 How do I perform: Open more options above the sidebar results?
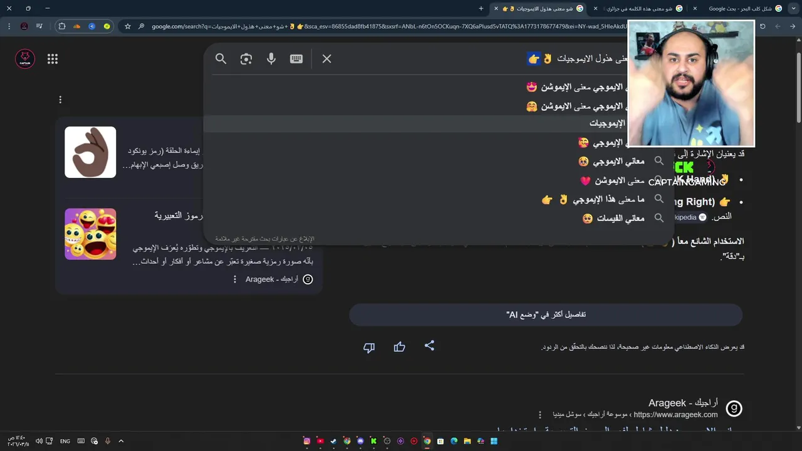60,100
